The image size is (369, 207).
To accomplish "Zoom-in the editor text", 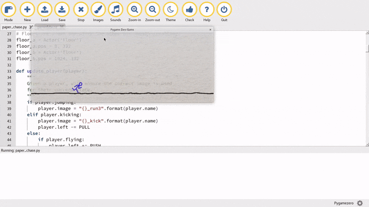I will [x=134, y=12].
